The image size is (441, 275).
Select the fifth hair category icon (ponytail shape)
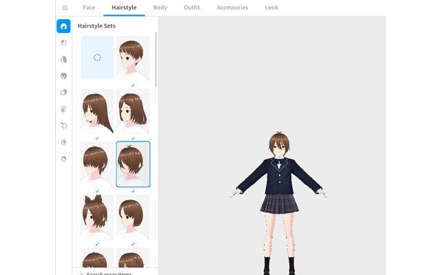[63, 93]
